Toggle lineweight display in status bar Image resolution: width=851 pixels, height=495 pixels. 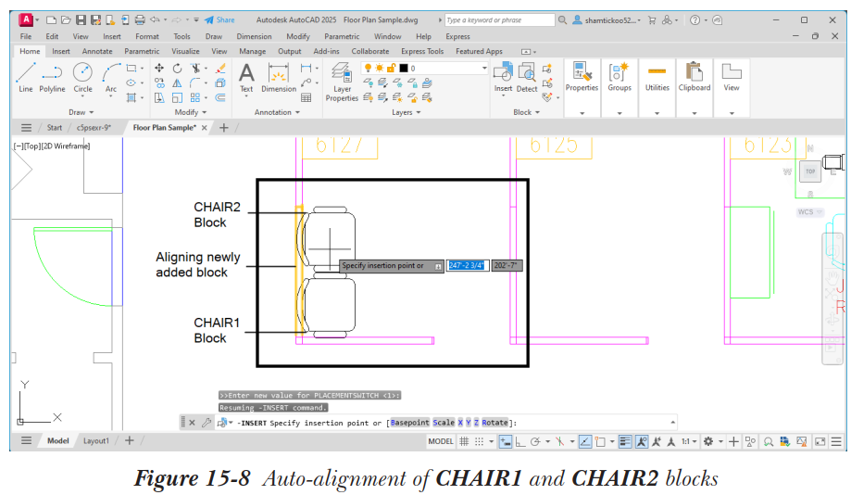pyautogui.click(x=625, y=442)
